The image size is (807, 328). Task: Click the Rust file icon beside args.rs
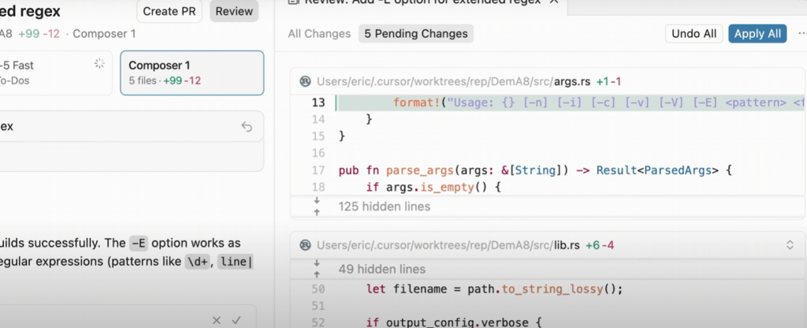coord(305,81)
